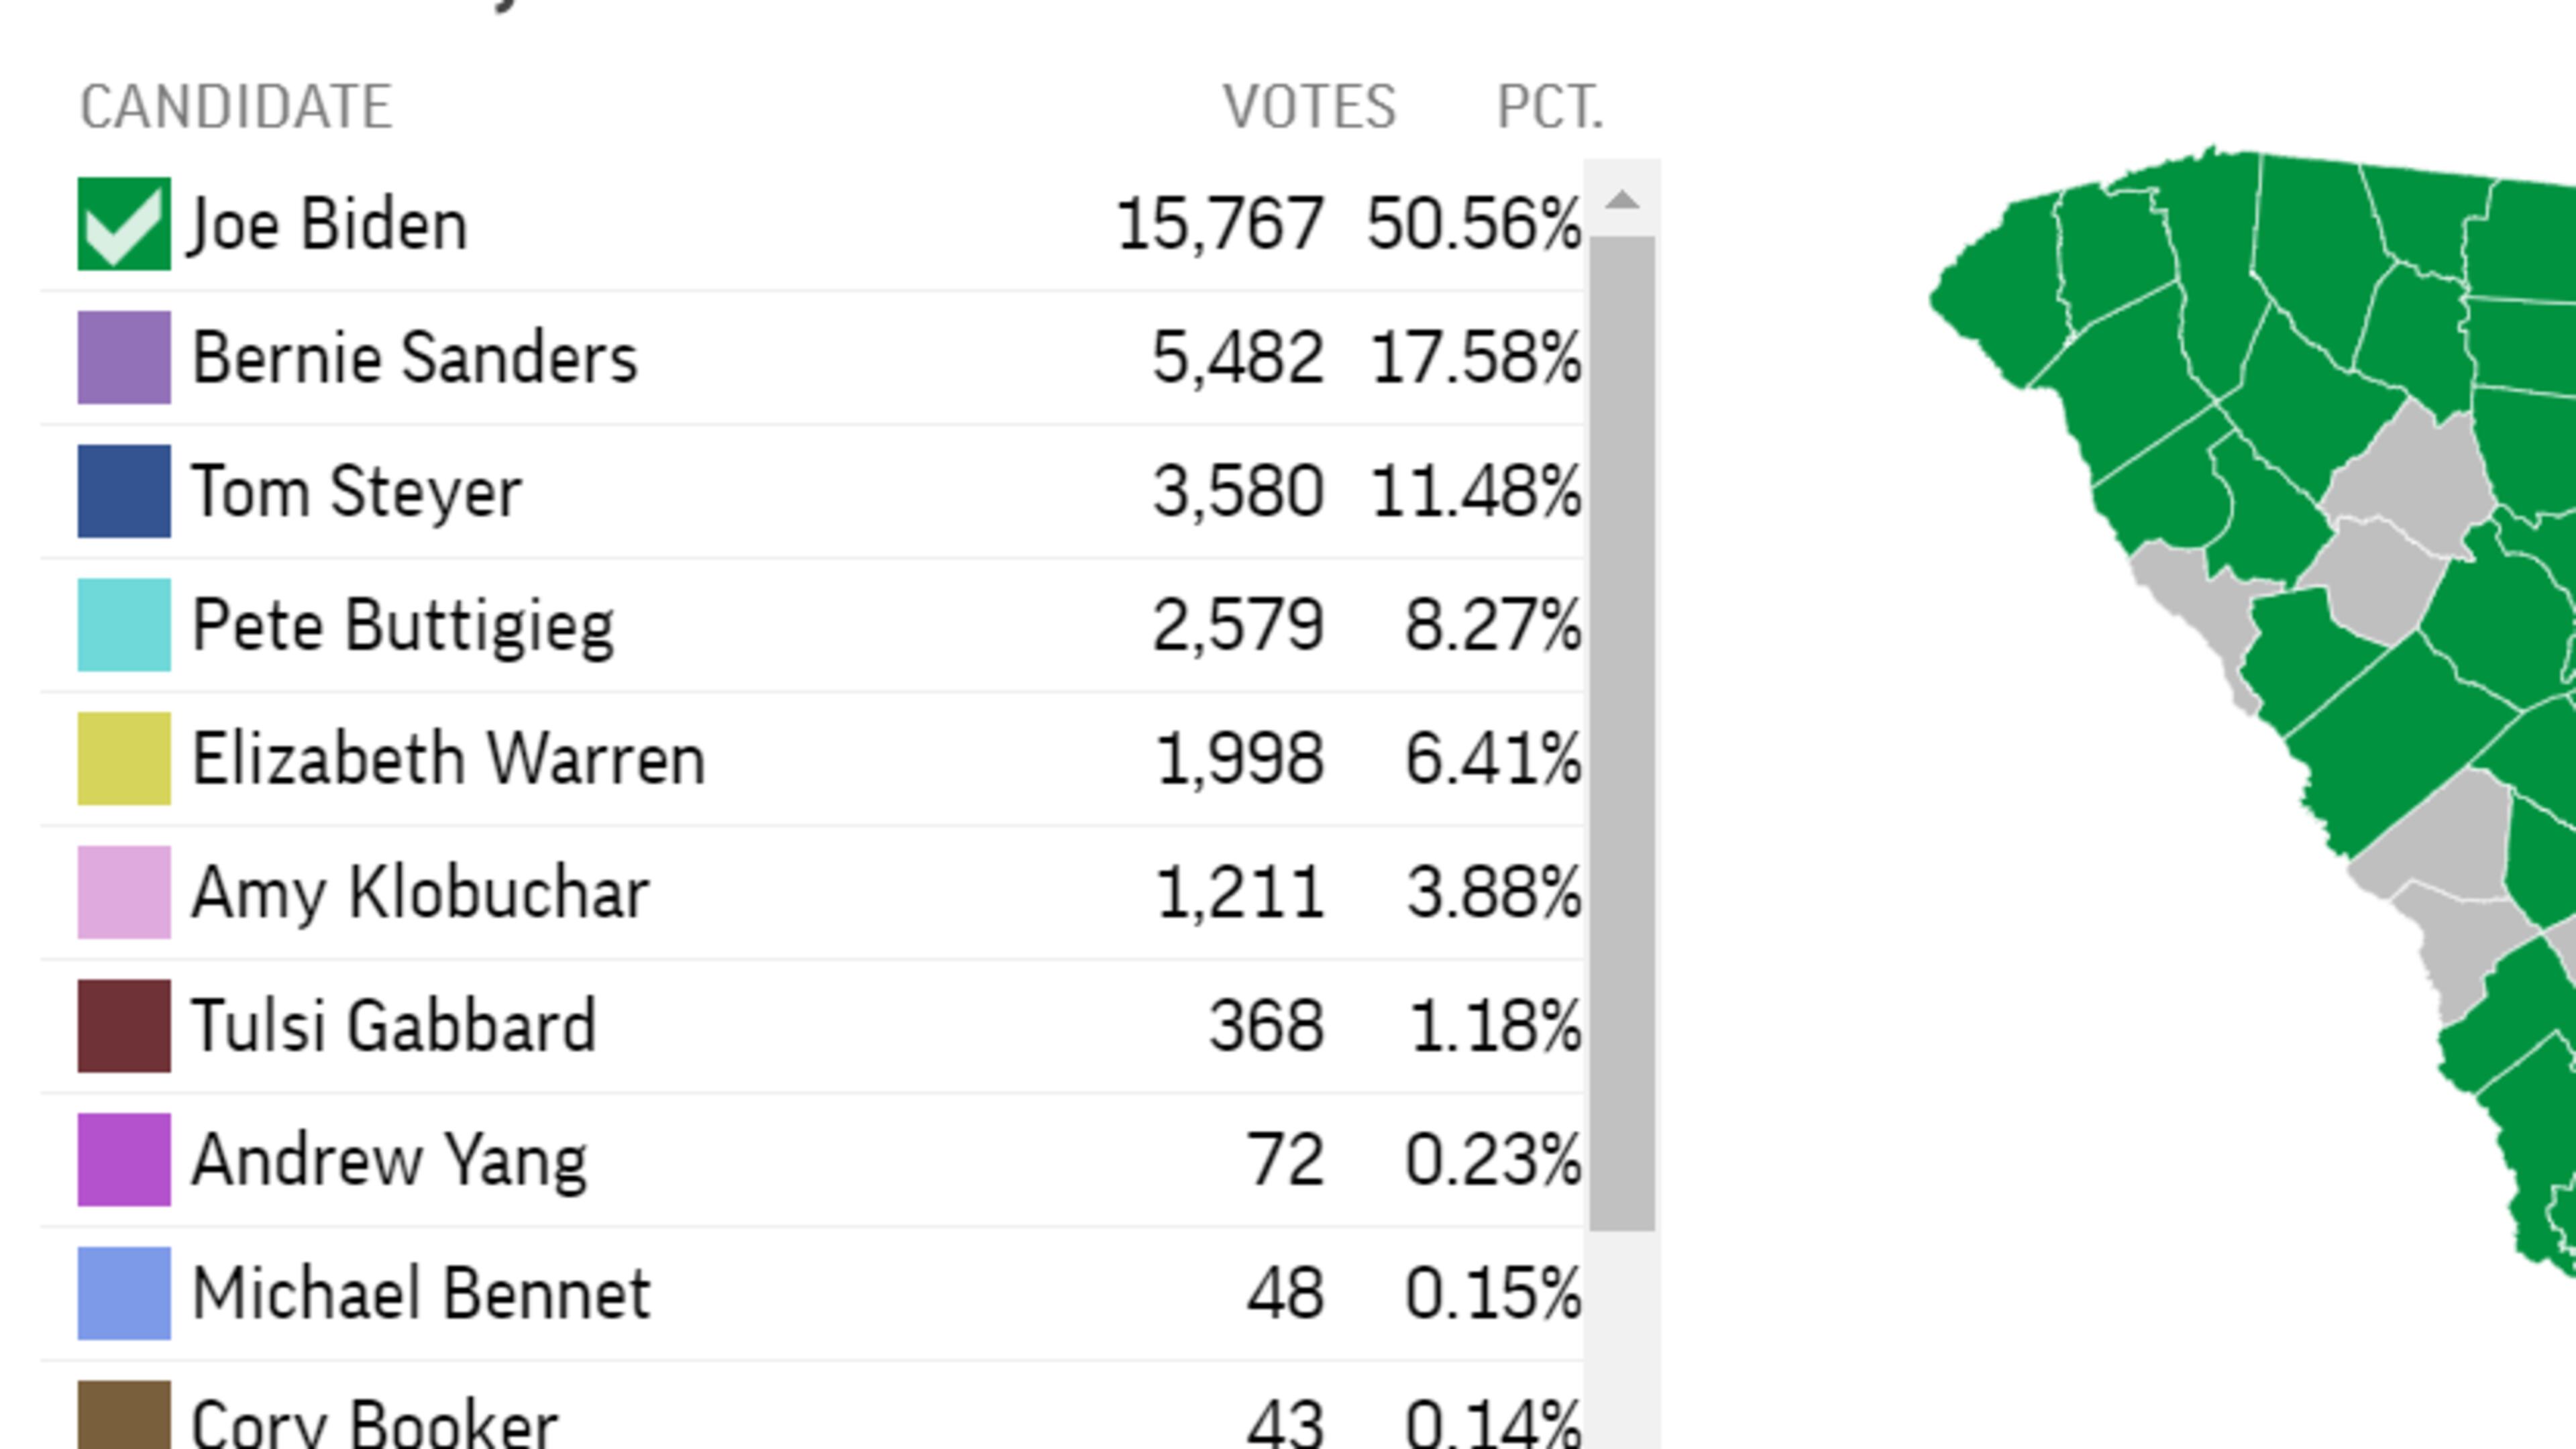The height and width of the screenshot is (1449, 2576).
Task: Select the Joe Biden candidate name
Action: (328, 224)
